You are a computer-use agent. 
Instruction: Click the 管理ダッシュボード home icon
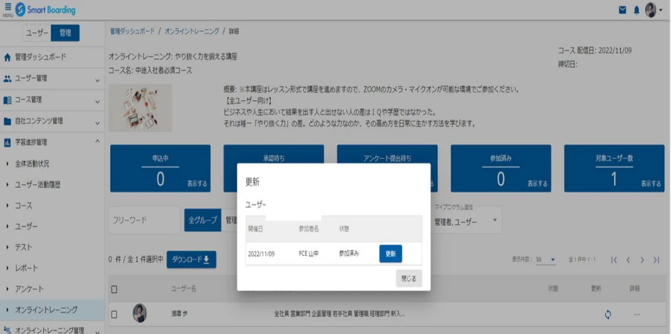click(x=7, y=58)
